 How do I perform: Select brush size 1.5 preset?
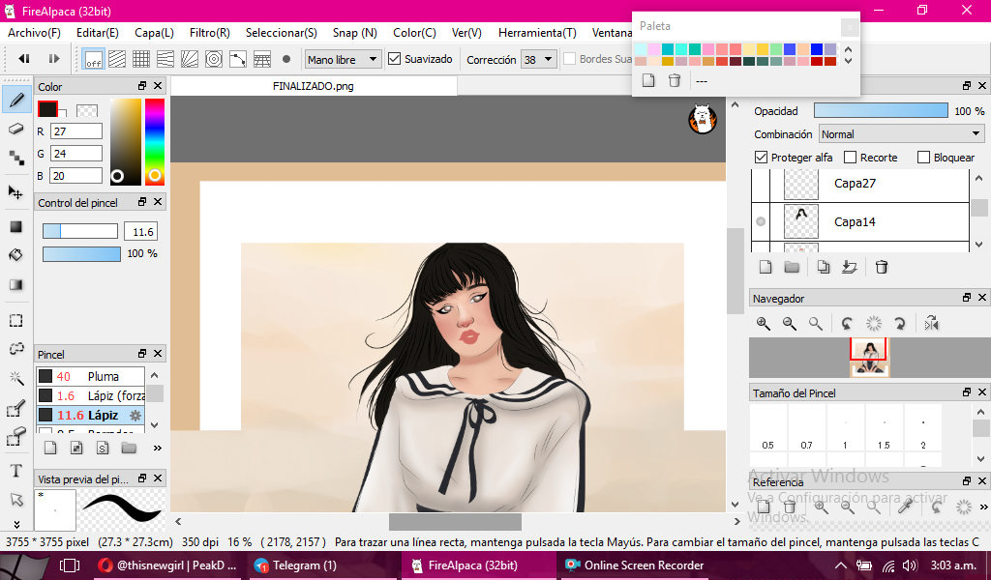[885, 428]
